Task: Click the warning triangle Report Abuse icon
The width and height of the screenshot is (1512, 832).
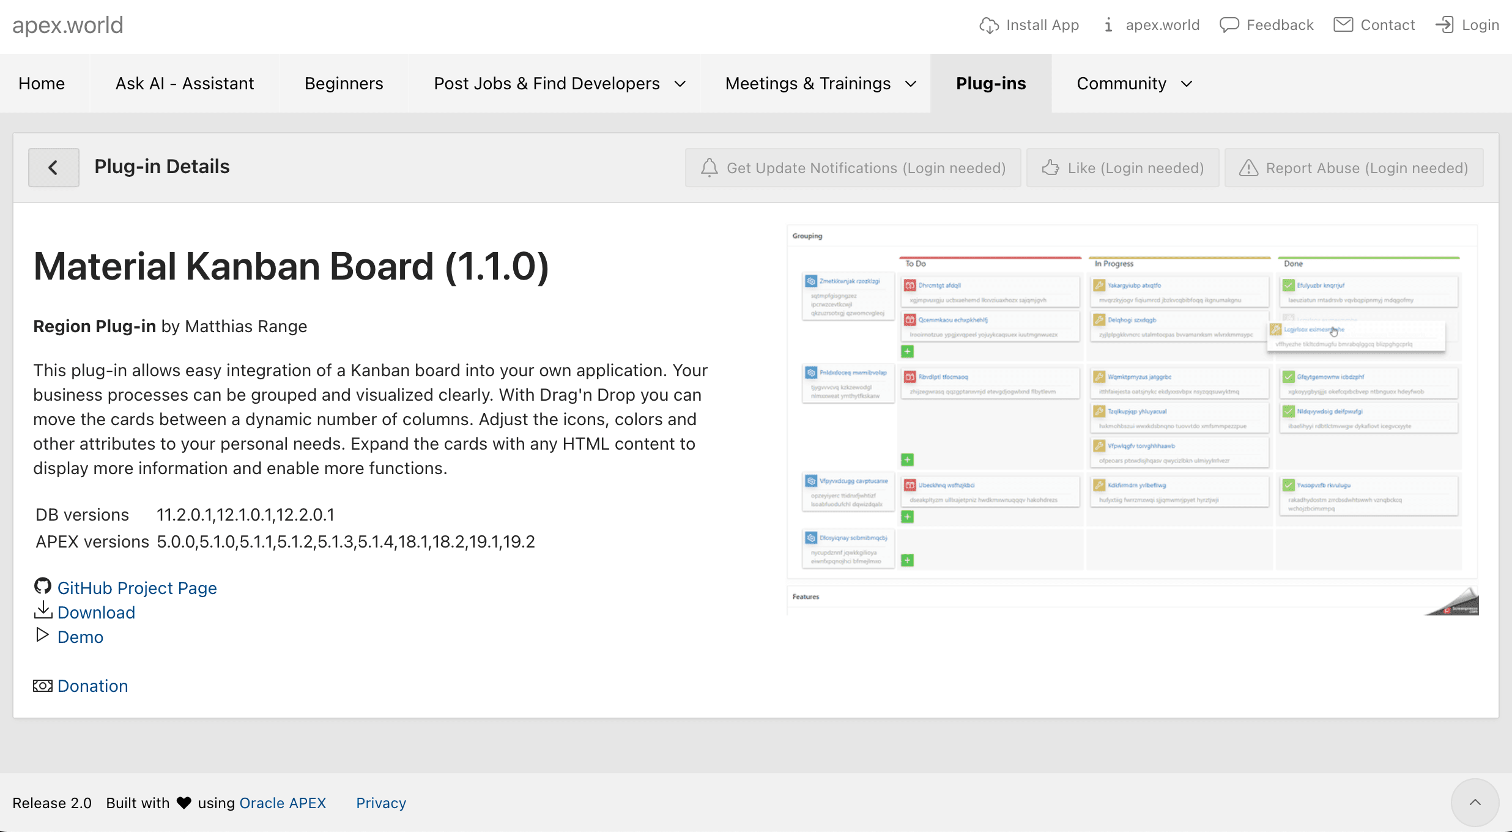Action: [1249, 168]
